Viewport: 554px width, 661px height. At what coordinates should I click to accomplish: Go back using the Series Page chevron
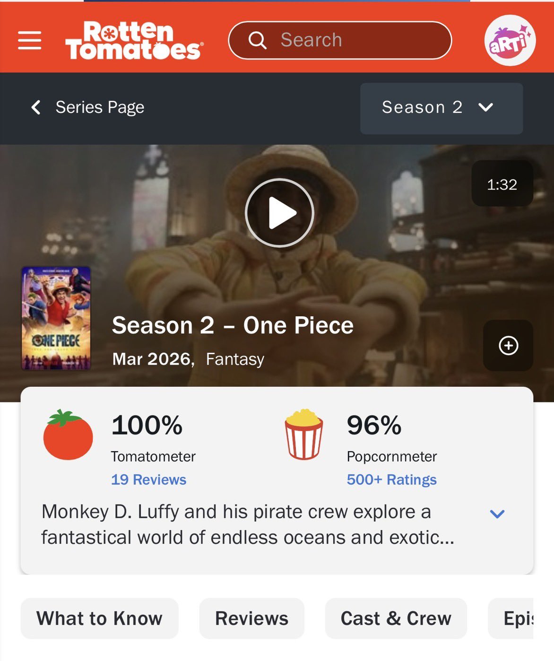[36, 107]
